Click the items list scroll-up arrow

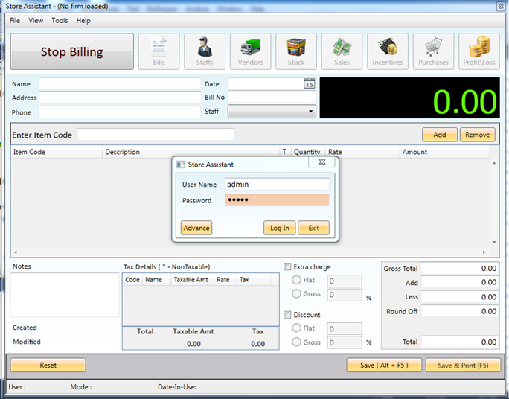click(493, 163)
